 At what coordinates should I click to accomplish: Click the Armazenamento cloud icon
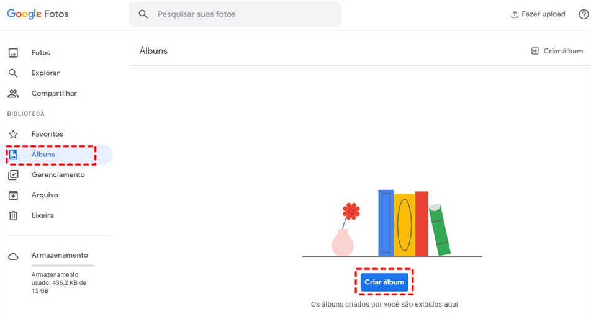coord(13,256)
